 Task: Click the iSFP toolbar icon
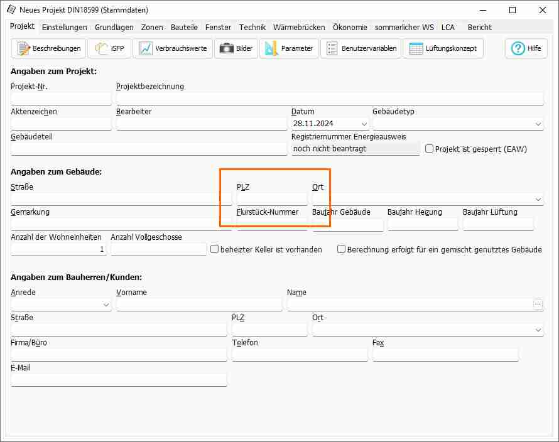point(101,48)
